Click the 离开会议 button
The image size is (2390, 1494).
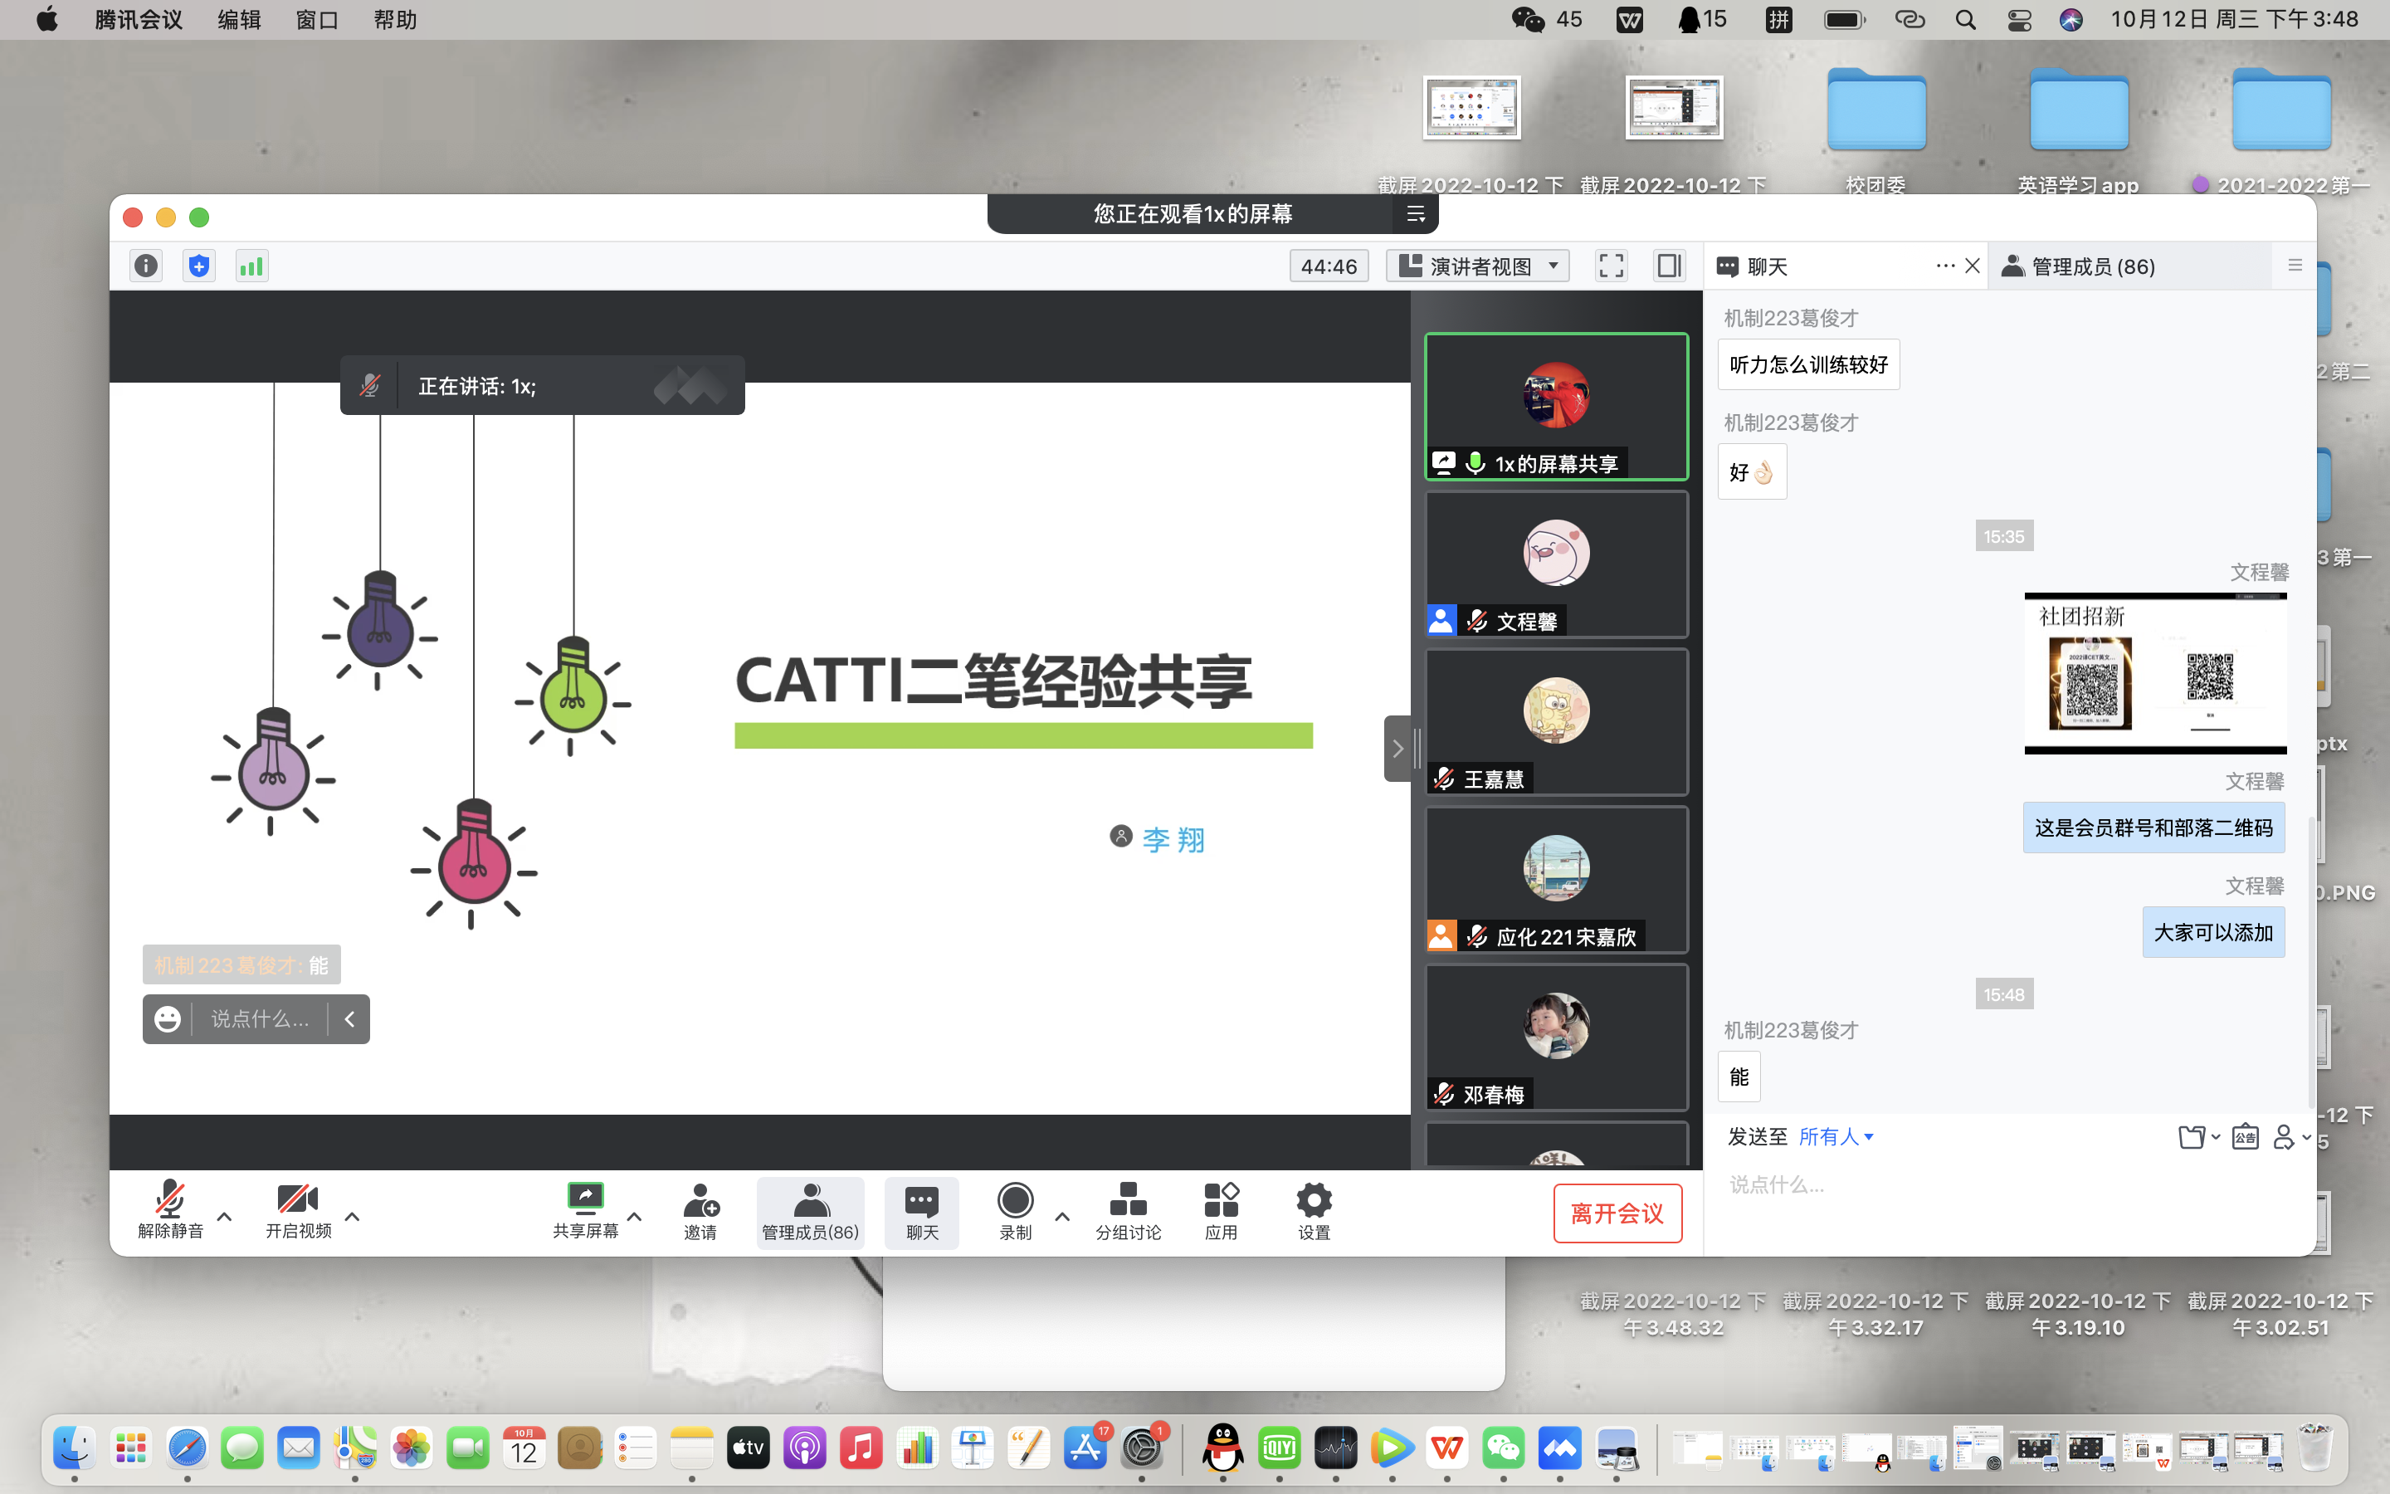[x=1617, y=1213]
